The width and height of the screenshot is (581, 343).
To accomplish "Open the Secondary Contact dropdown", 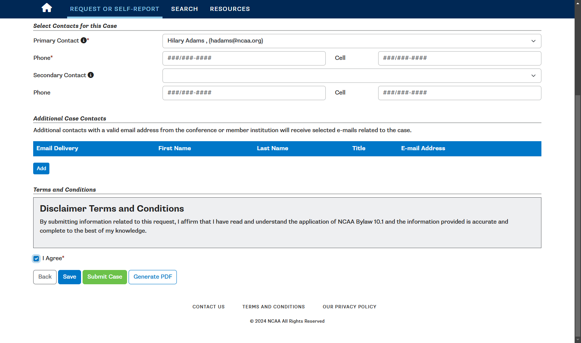I will 352,76.
